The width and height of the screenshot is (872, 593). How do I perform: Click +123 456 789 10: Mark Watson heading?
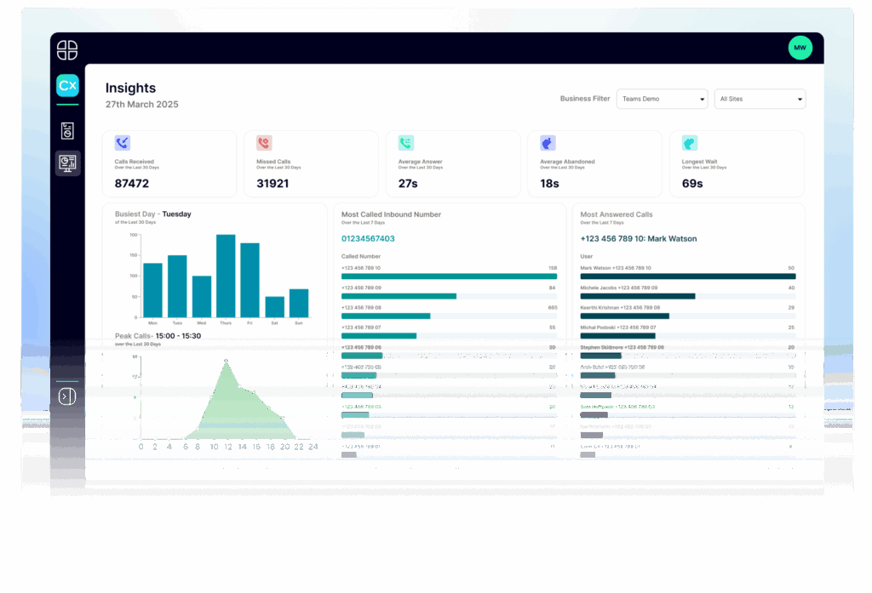[639, 238]
